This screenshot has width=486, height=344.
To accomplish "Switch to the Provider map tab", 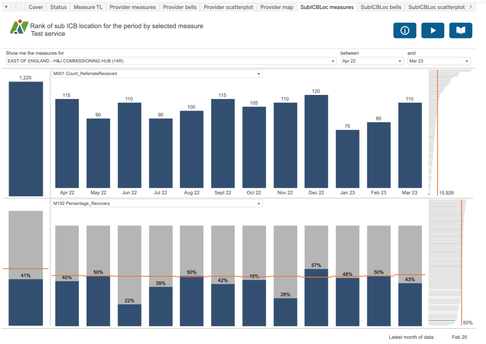I will pos(277,7).
